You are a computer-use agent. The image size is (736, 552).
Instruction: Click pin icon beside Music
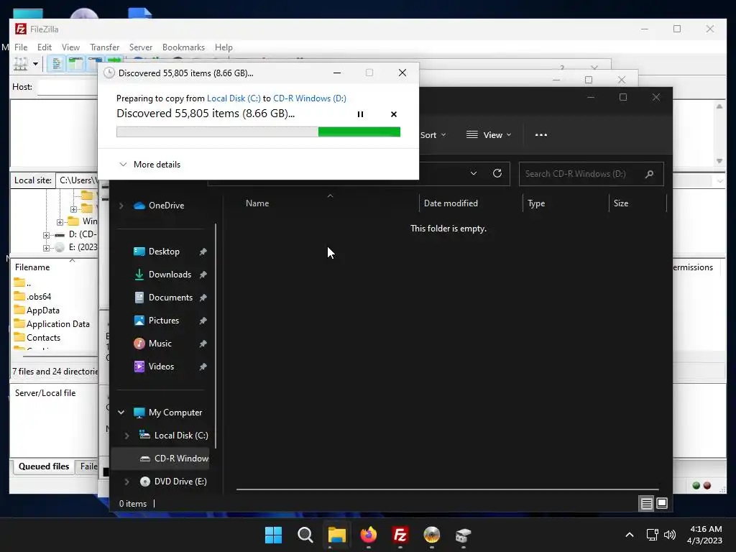click(x=203, y=344)
